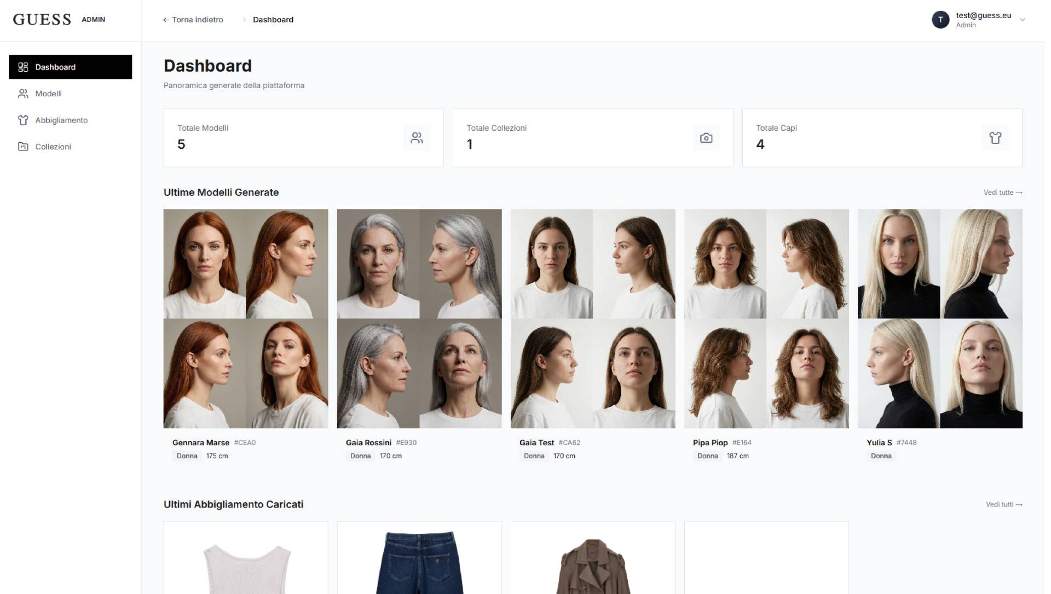Click Torna indietro back link

(x=193, y=20)
